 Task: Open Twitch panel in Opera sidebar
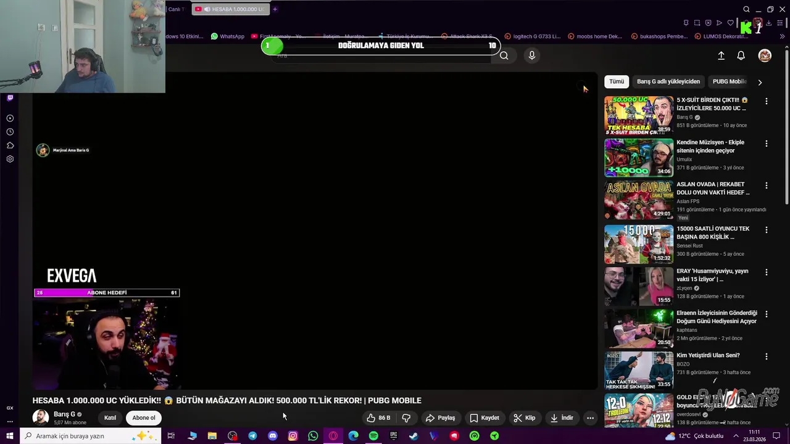point(10,97)
